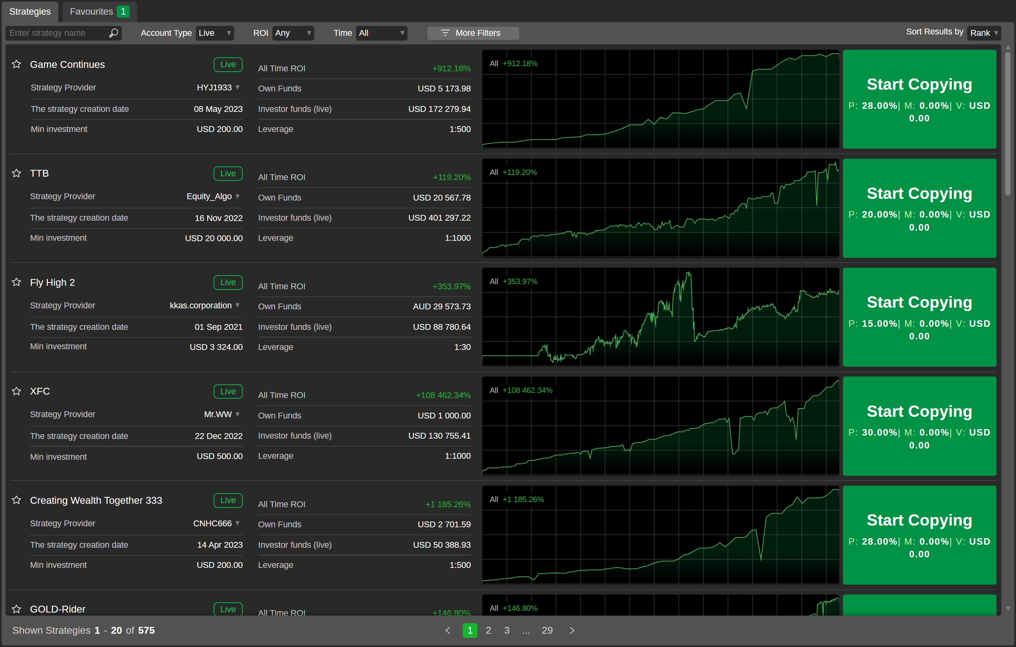Open the Sort Results by Rank dropdown
The image size is (1016, 647).
coord(984,32)
